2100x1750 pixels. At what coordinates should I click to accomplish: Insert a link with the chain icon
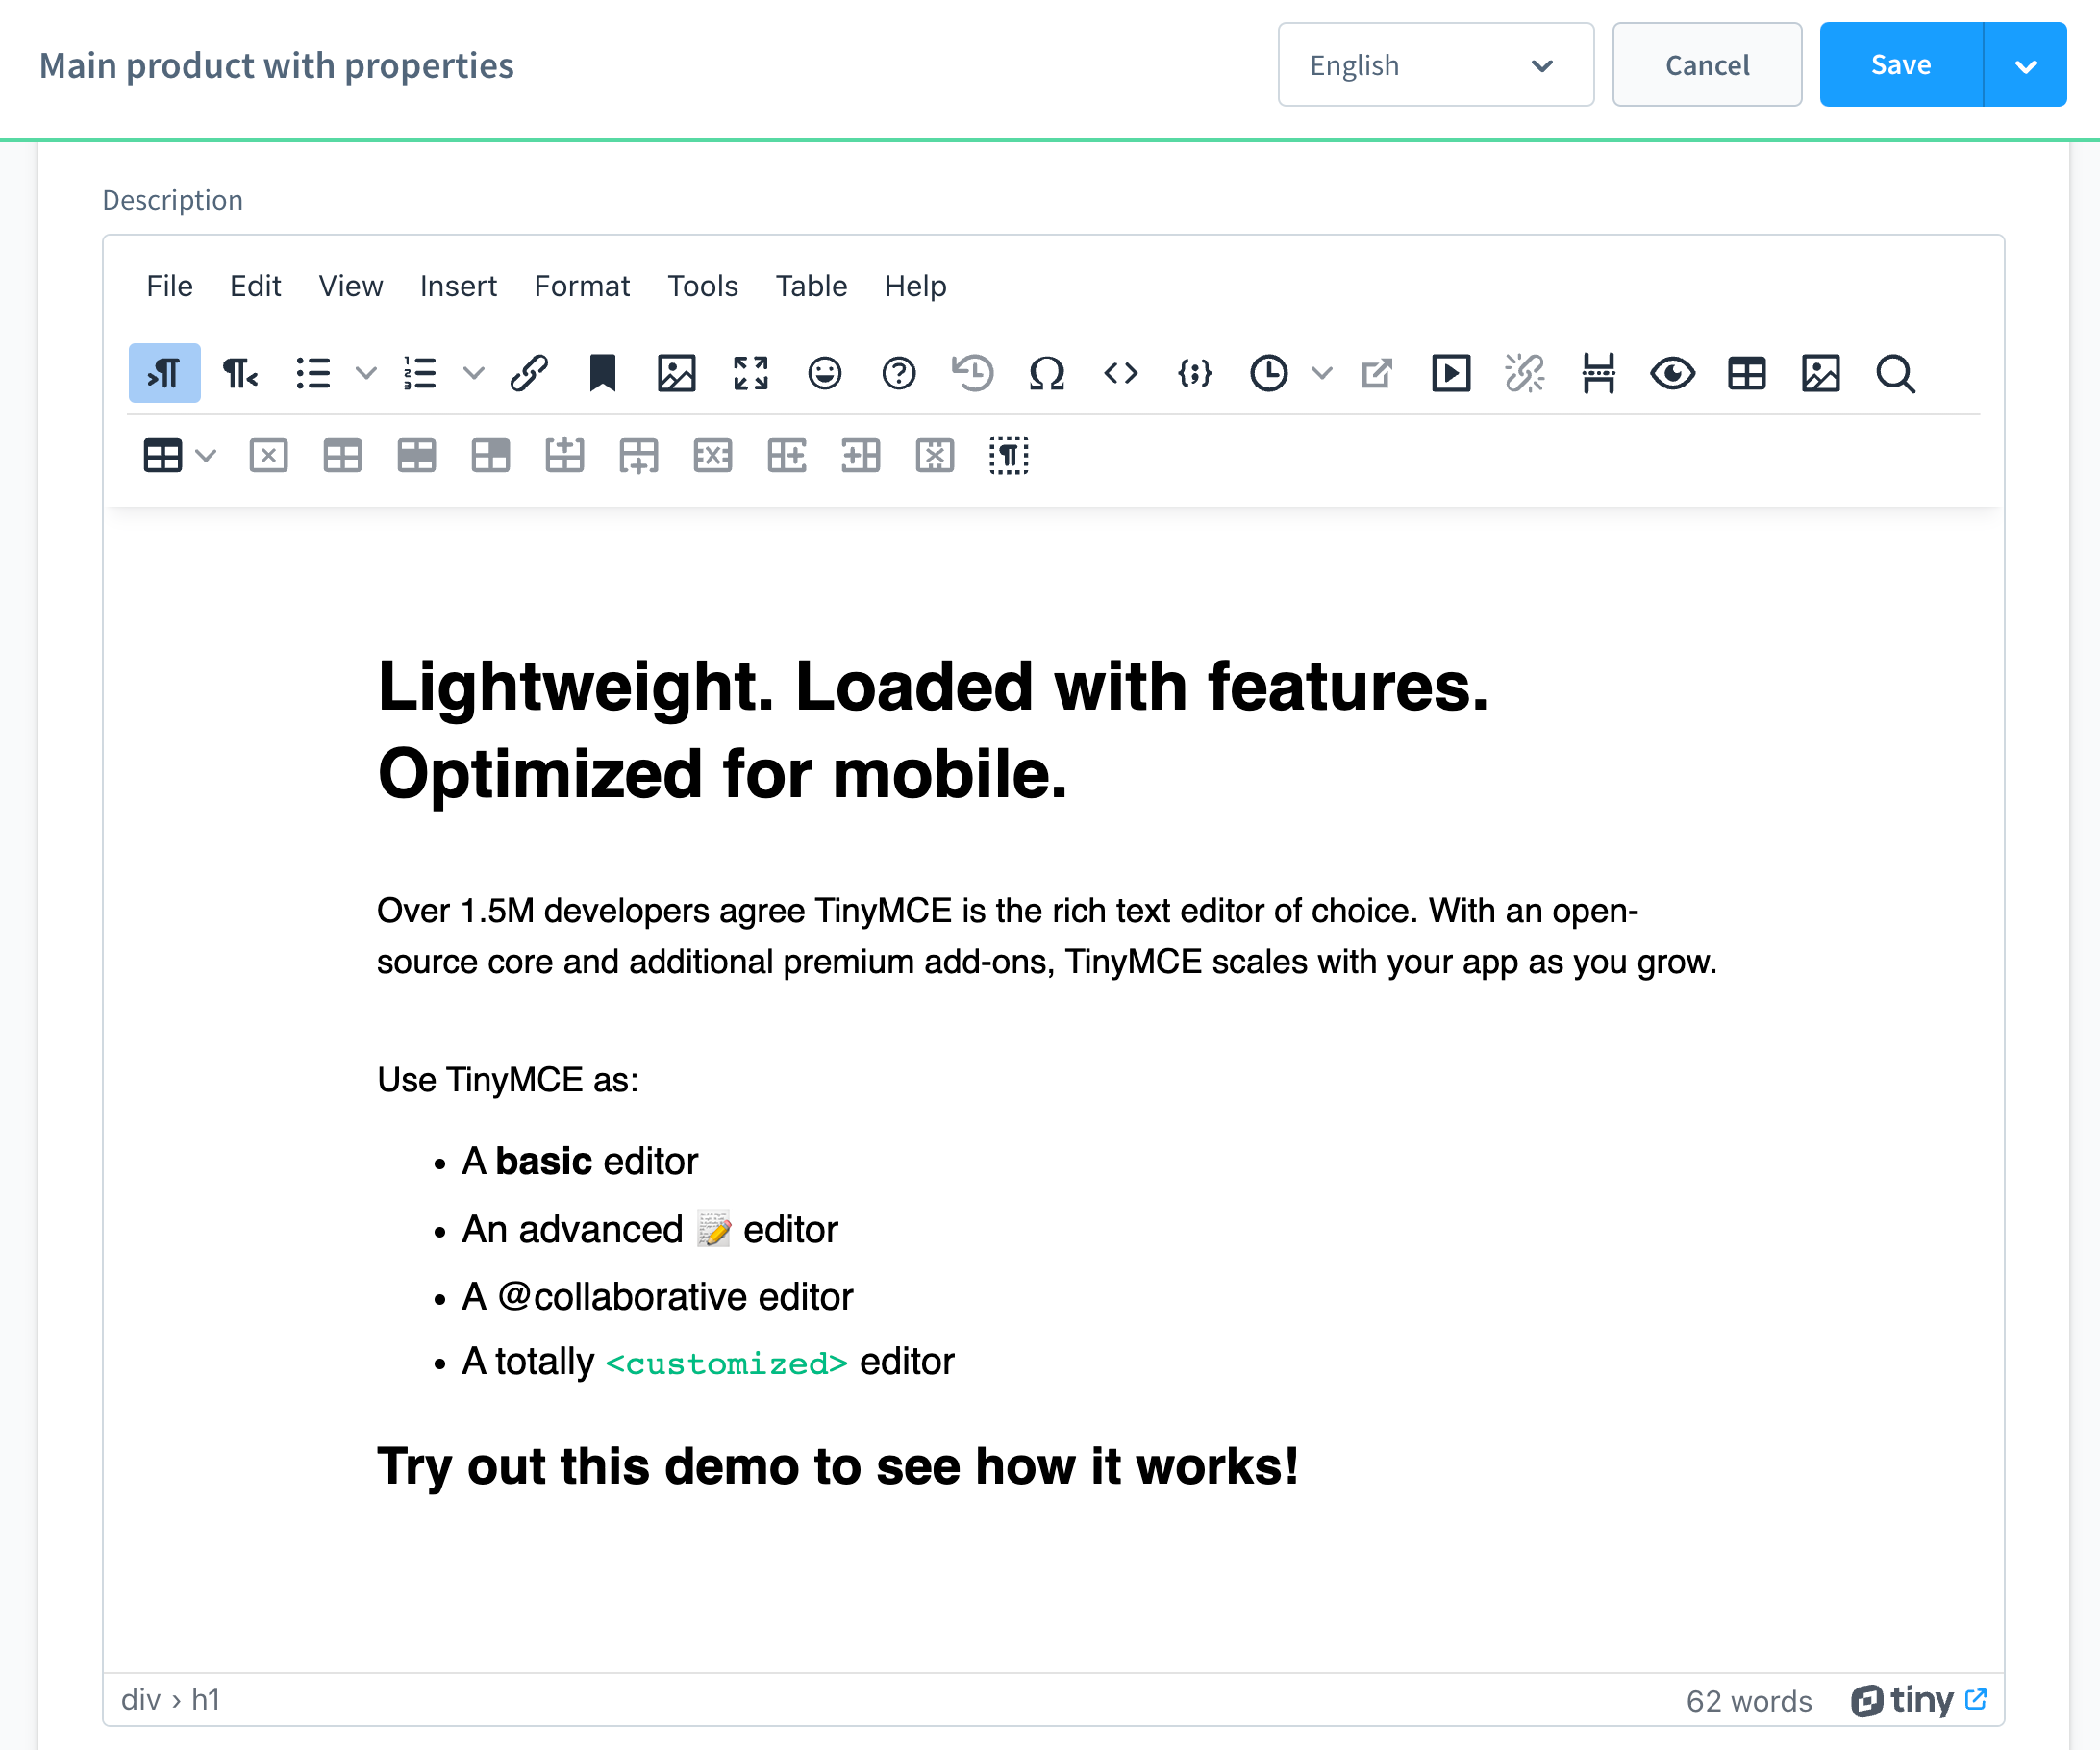pyautogui.click(x=528, y=373)
